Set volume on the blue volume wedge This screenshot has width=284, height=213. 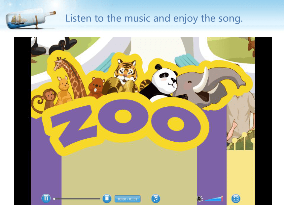tap(213, 199)
